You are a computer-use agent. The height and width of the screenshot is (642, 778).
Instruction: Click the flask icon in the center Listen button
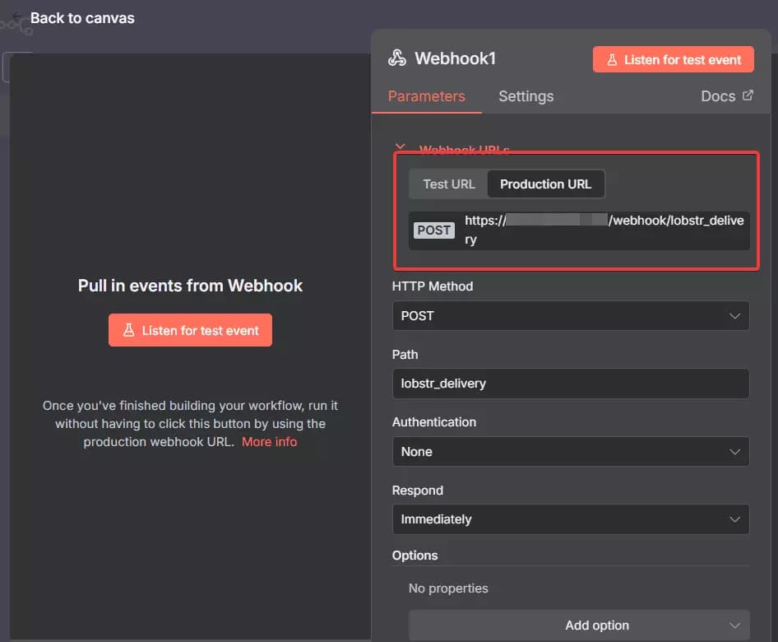129,330
